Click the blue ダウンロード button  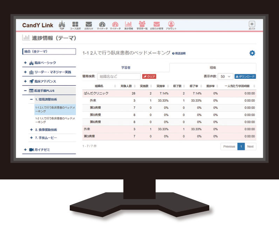pos(245,76)
